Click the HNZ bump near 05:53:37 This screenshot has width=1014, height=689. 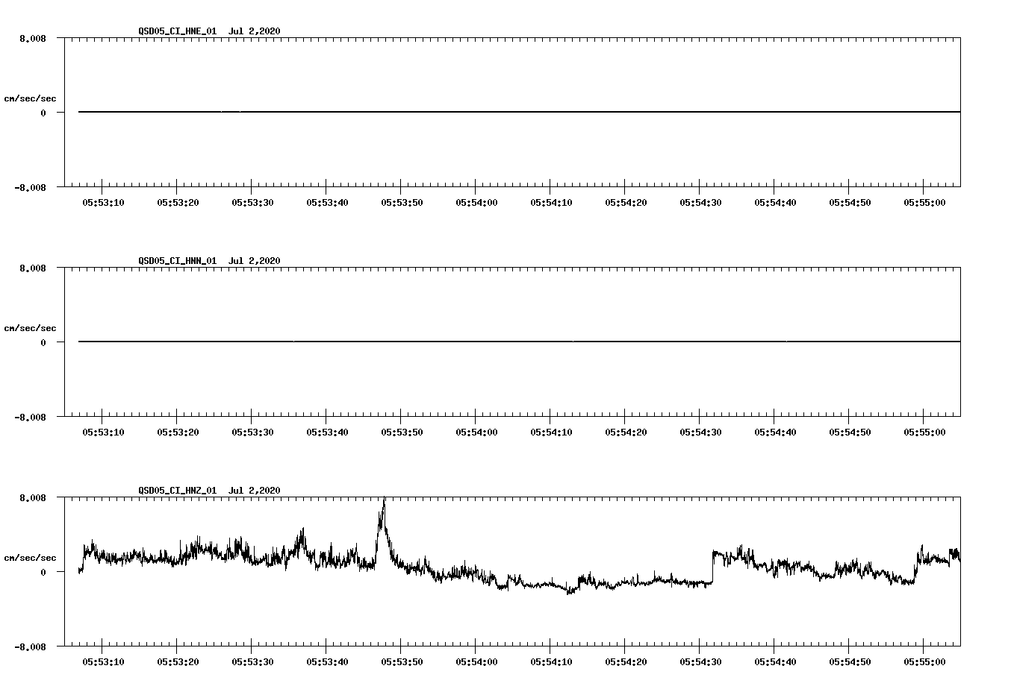(302, 541)
